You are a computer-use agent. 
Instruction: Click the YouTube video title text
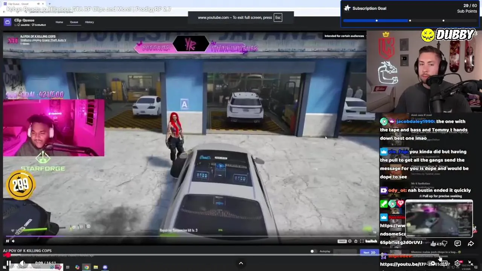tap(89, 9)
